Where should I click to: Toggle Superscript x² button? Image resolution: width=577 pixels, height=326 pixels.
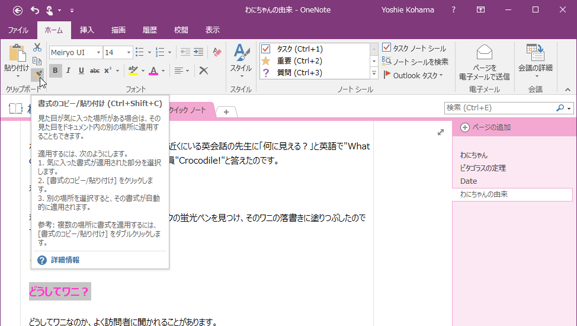click(x=108, y=71)
